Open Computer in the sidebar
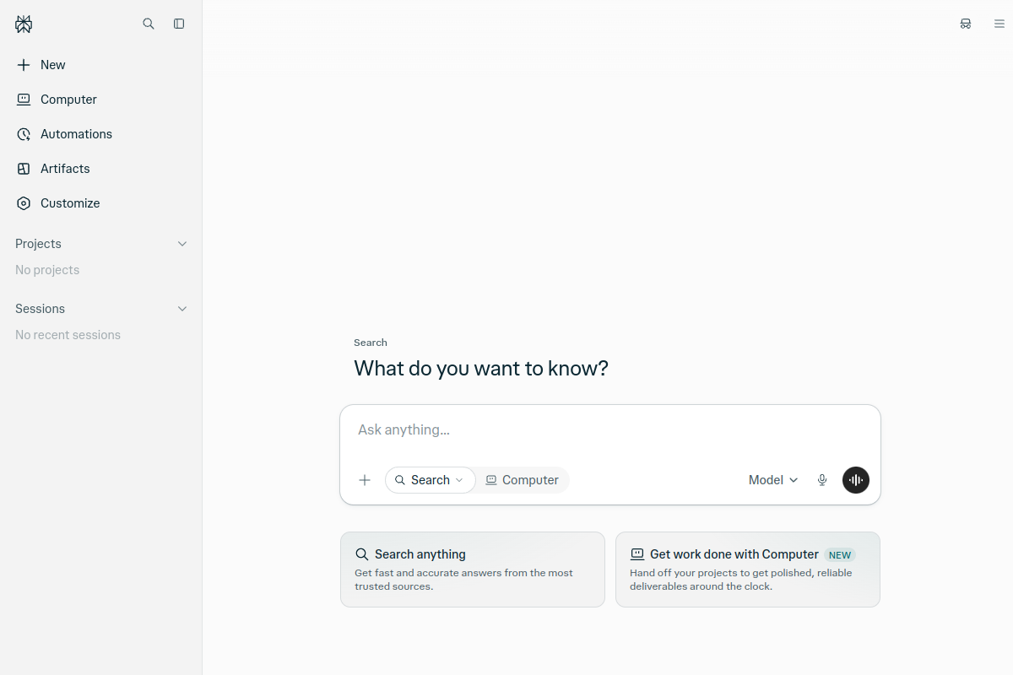The width and height of the screenshot is (1013, 675). 101,100
